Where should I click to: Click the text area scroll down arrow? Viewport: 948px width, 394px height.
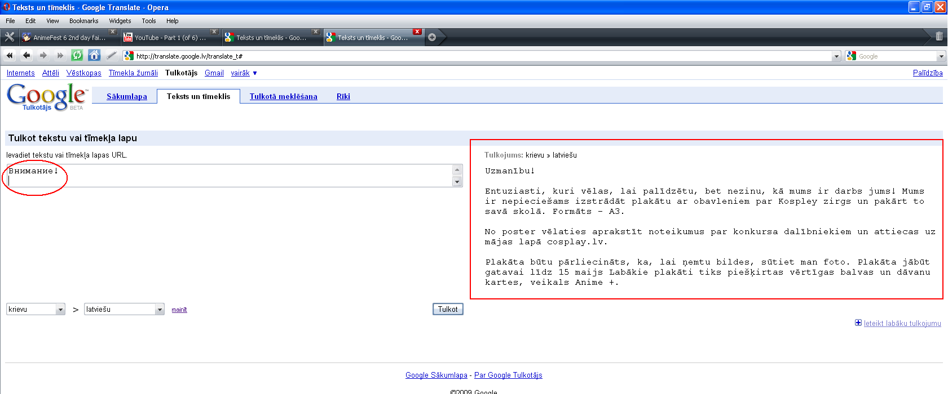click(457, 181)
